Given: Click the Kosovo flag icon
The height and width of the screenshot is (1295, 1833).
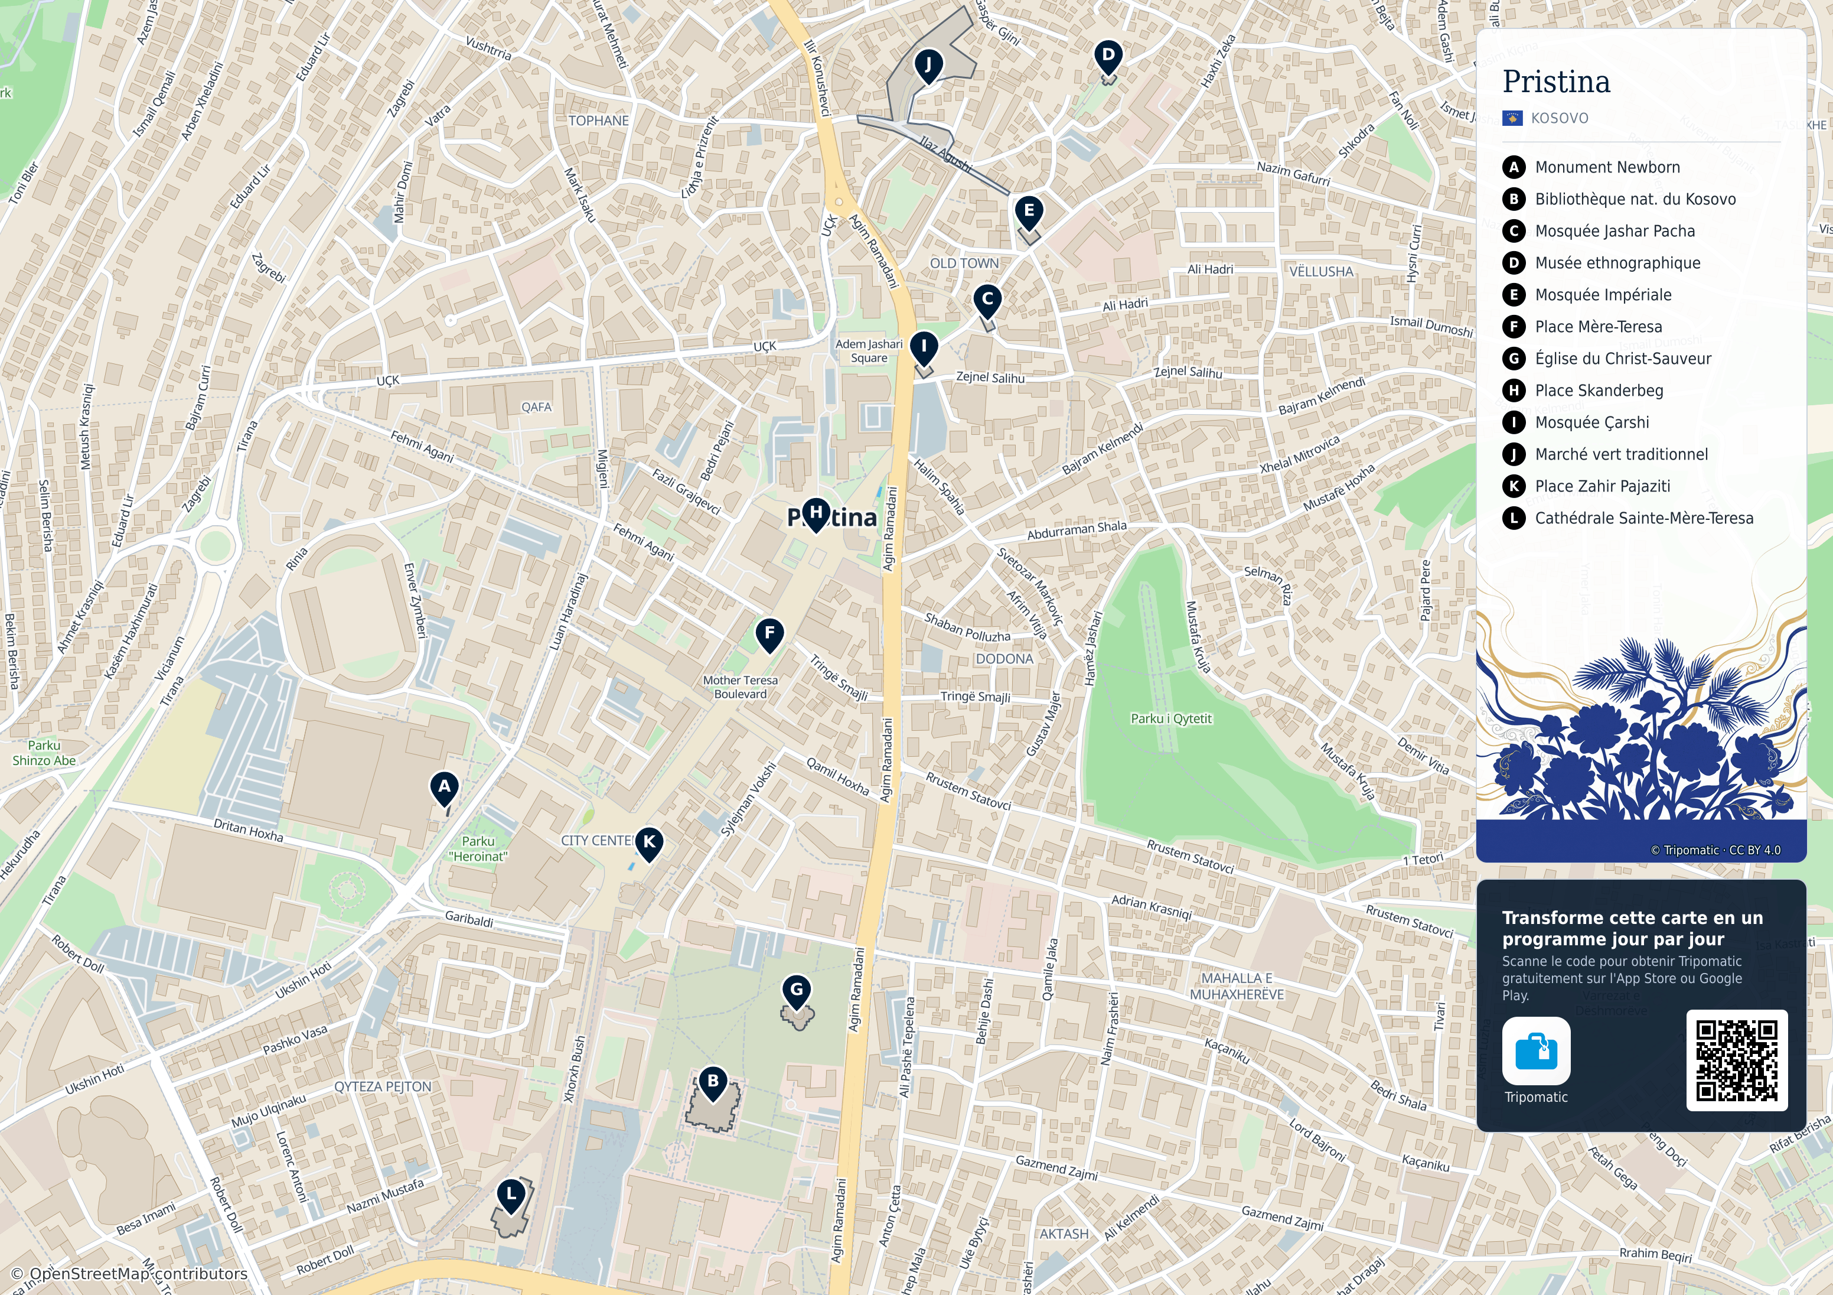Looking at the screenshot, I should tap(1513, 118).
